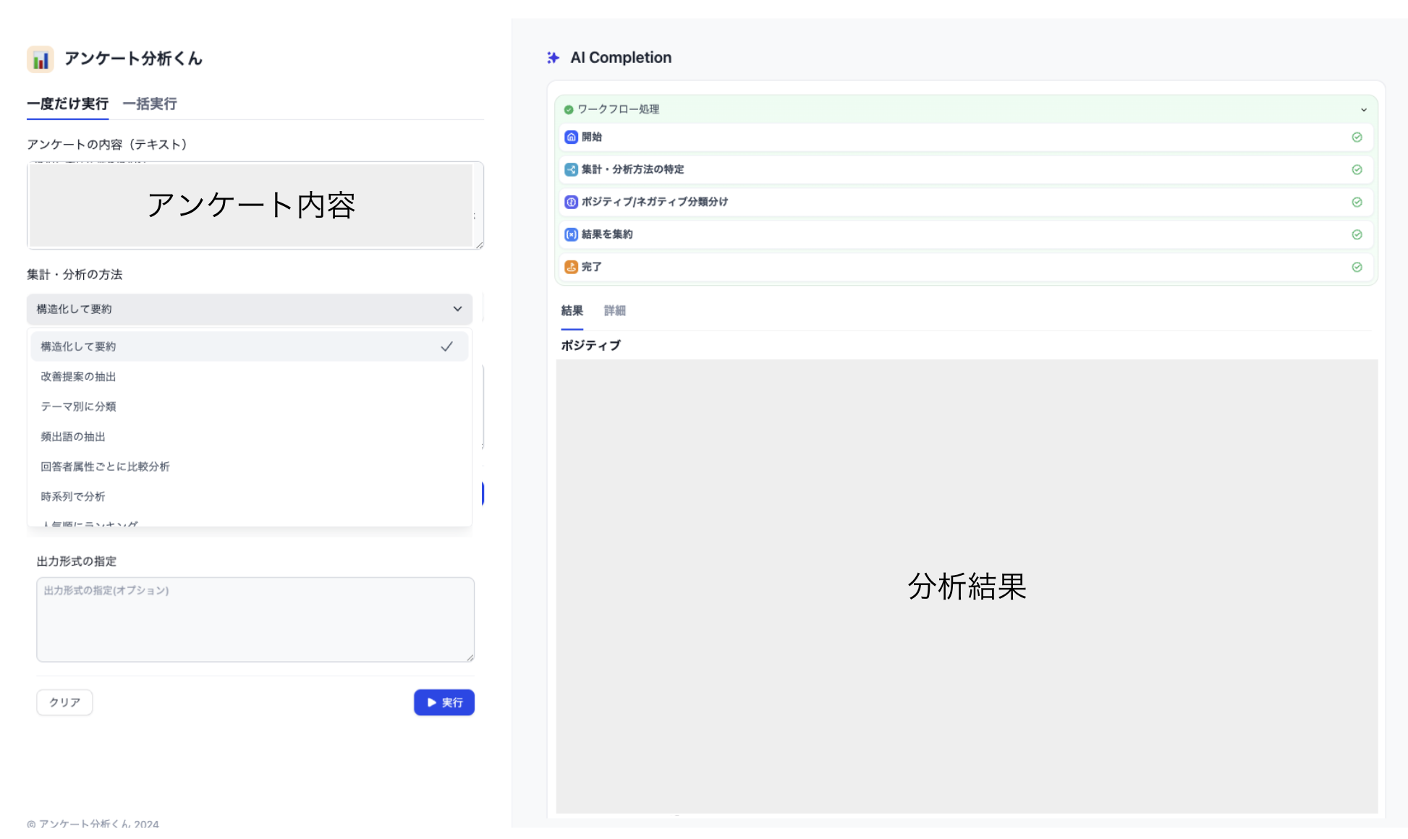Choose テーマ別に分類 from the list
Screen dimensions: 1408x839
(78, 406)
